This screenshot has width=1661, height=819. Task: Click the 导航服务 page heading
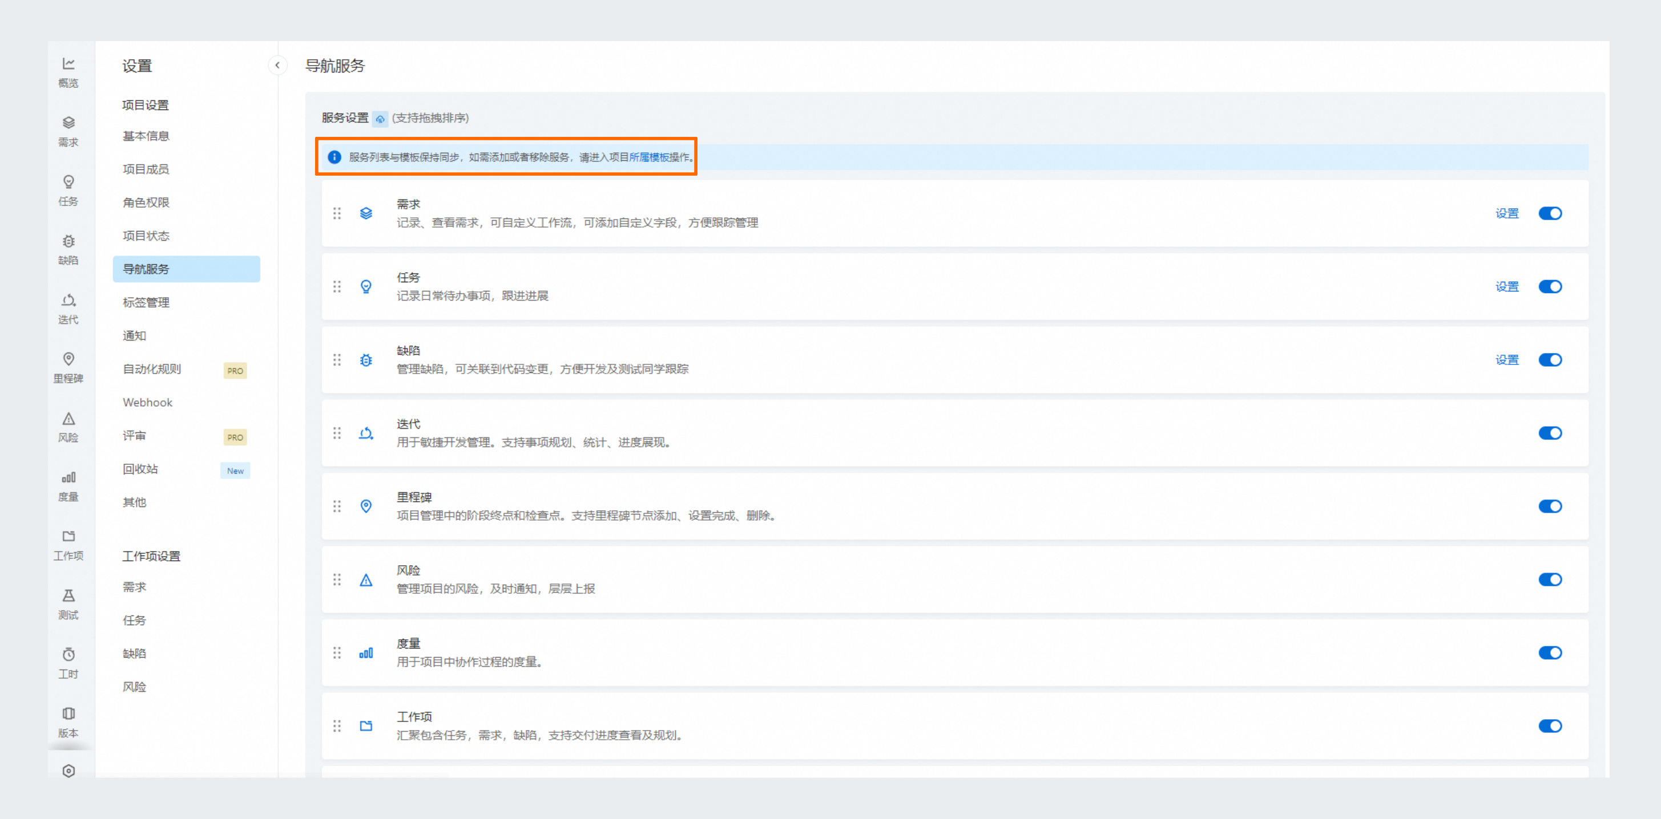[x=334, y=66]
